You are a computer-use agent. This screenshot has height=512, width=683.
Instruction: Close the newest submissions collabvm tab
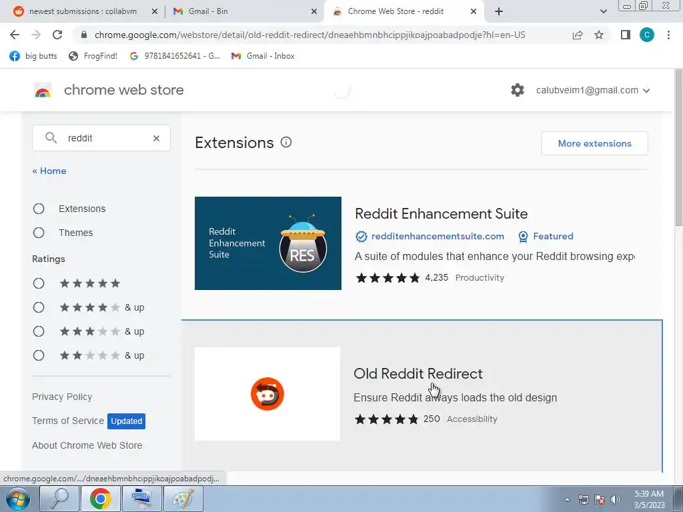tap(155, 11)
